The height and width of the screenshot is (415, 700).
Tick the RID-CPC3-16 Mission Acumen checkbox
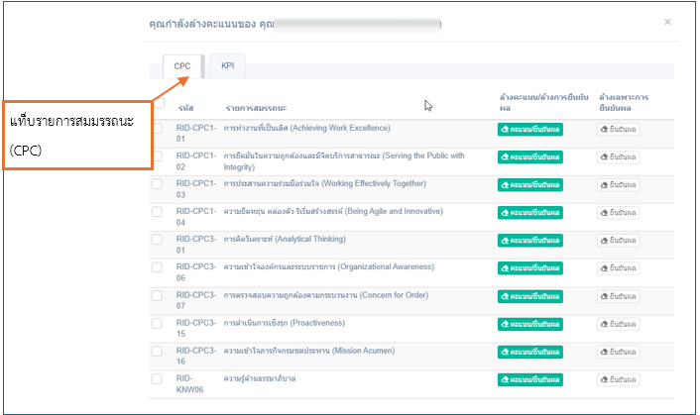point(157,351)
